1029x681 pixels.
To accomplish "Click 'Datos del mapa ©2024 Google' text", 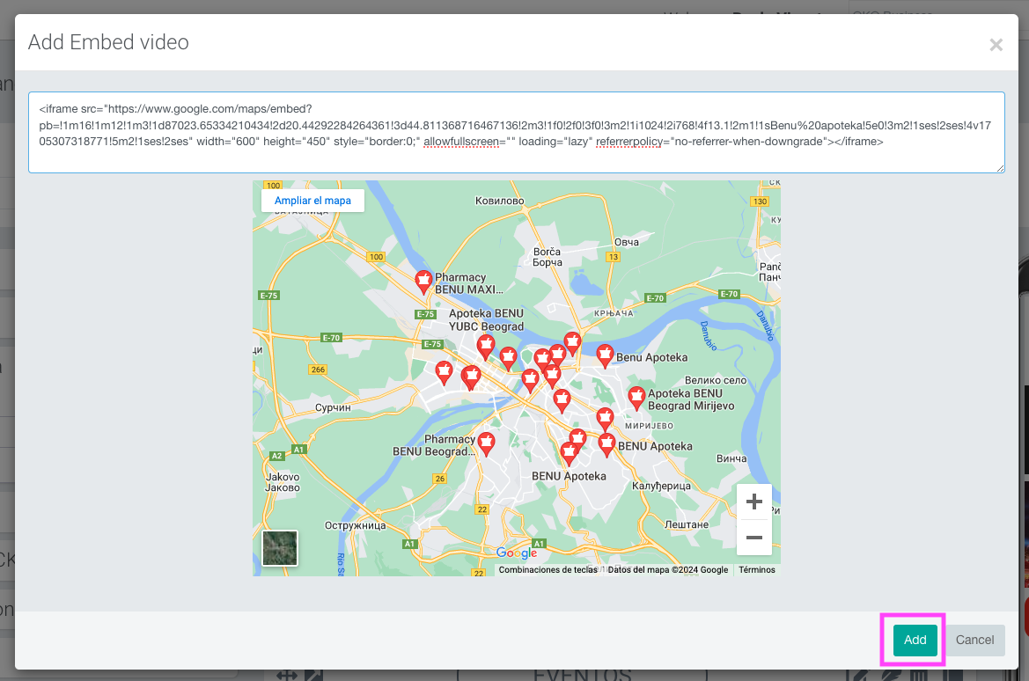I will pos(667,569).
